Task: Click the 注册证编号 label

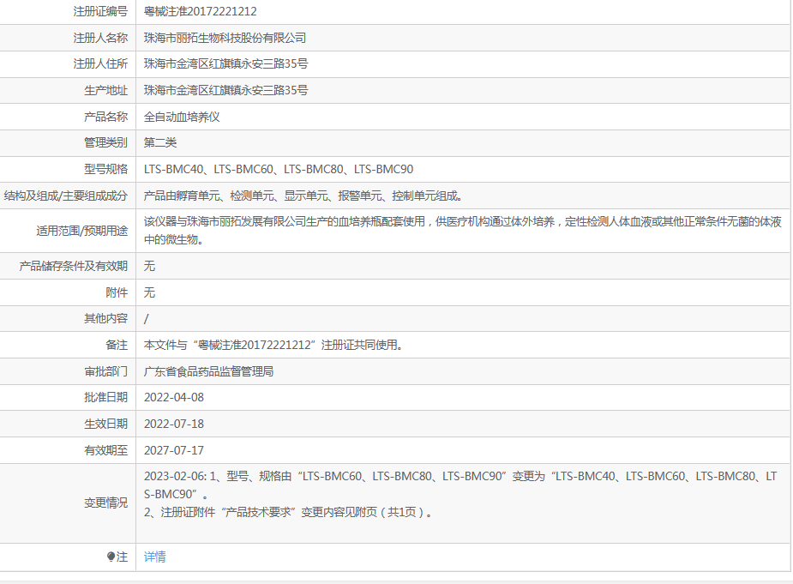Action: click(x=100, y=12)
